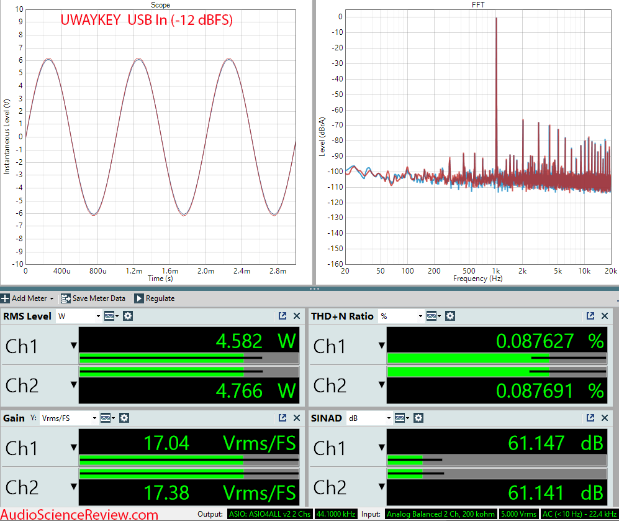
Task: Open SINAD meter settings gear
Action: (x=418, y=418)
